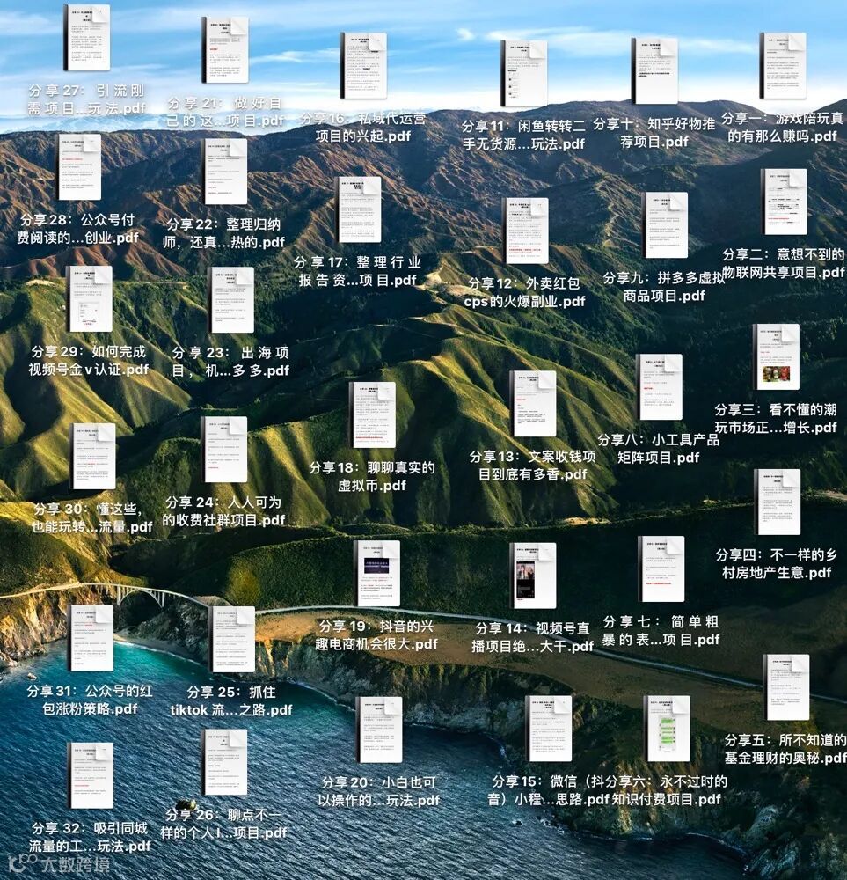847x880 pixels.
Task: Select the 分享11 闲鱼转转二手无货源 PDF icon
Action: [524, 73]
